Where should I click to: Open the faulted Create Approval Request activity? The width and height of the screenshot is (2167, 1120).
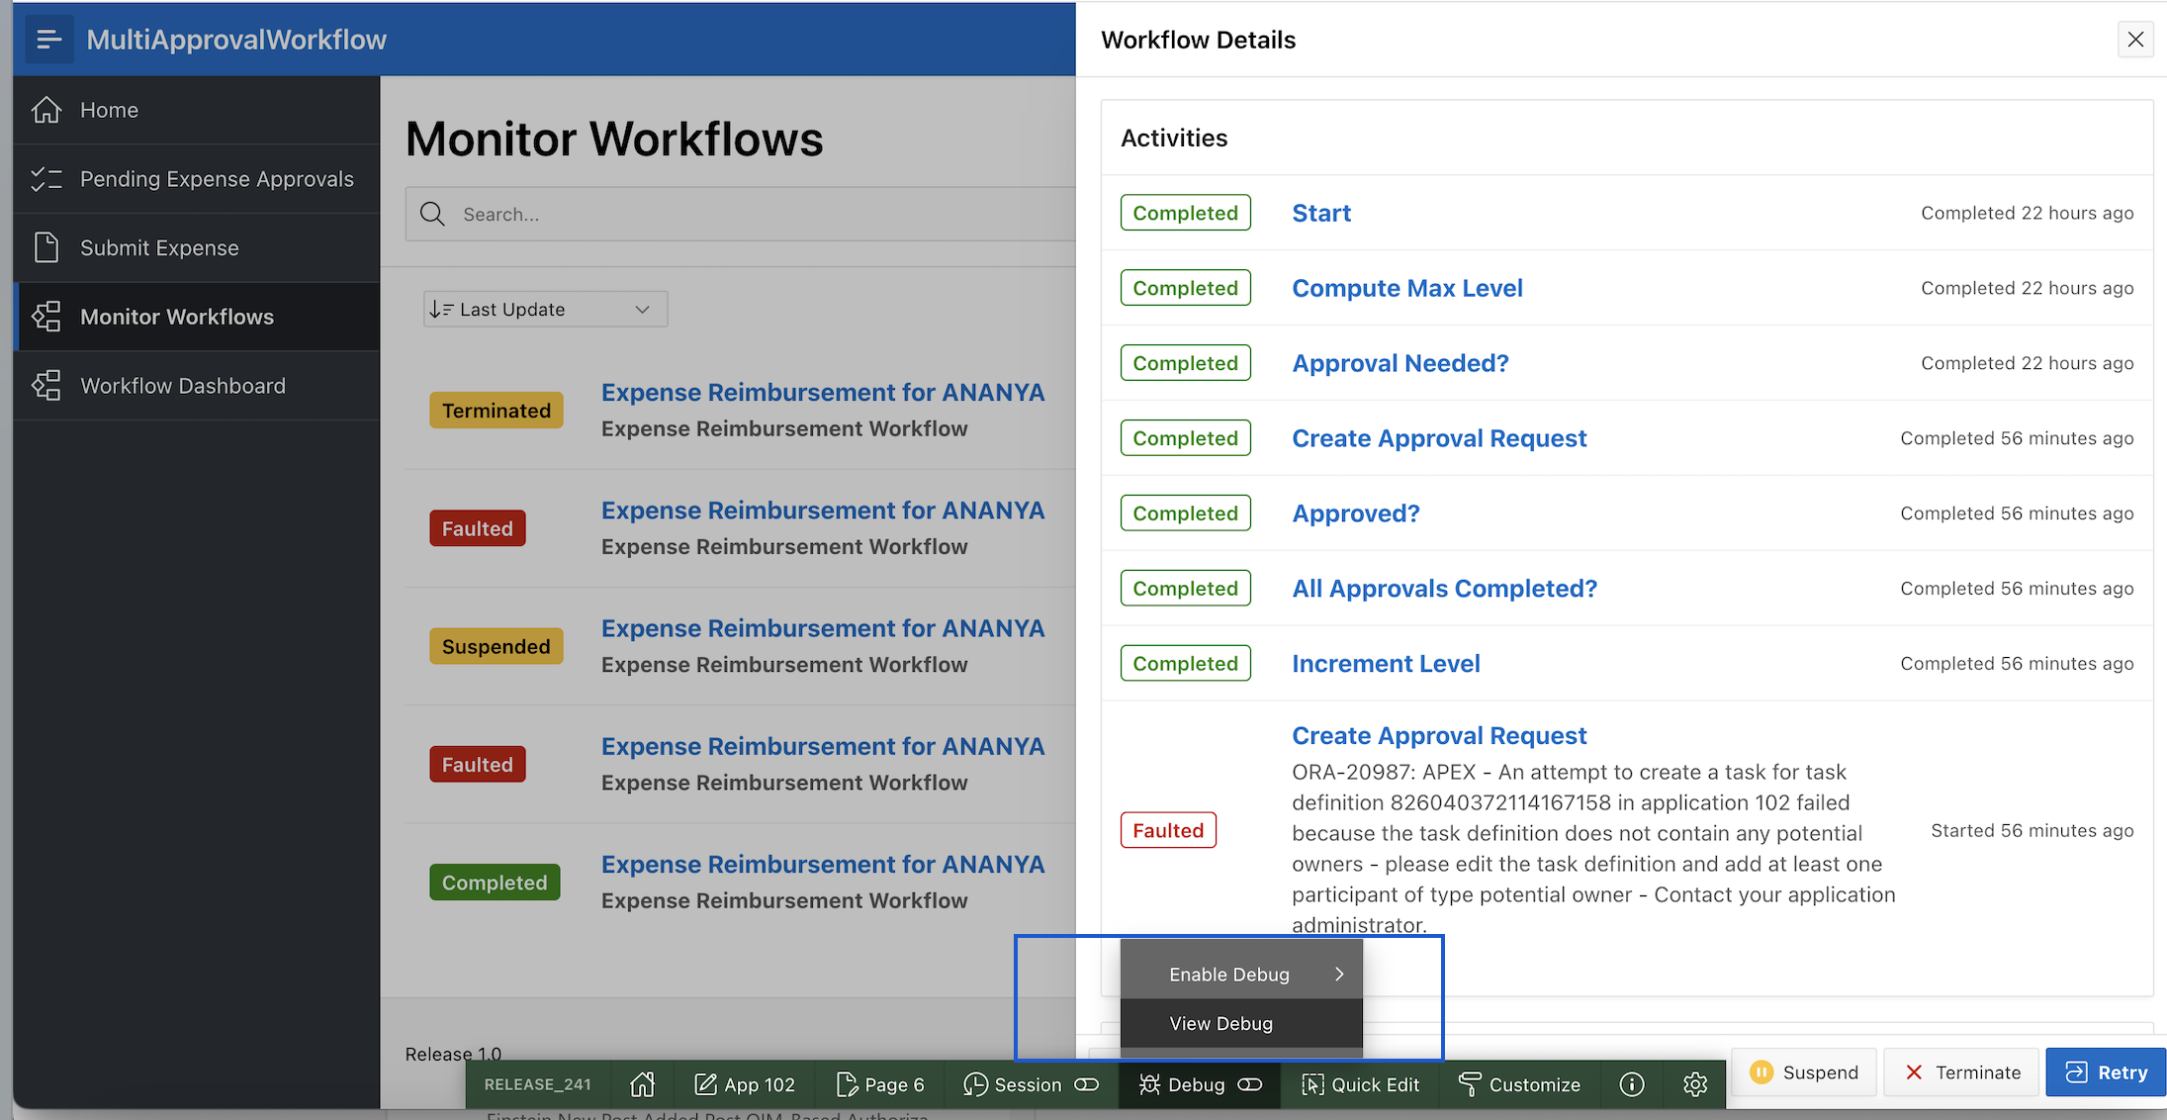[x=1439, y=735]
